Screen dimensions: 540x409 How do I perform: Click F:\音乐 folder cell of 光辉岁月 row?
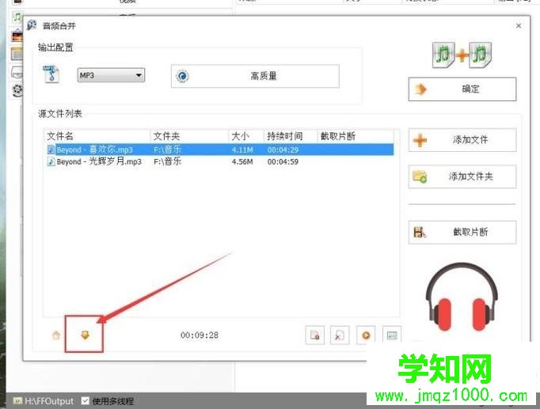pos(167,161)
